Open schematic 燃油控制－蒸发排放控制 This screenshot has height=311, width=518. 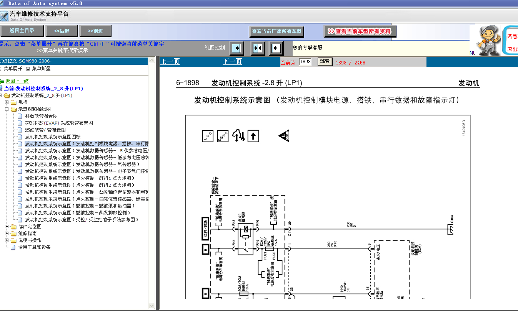tap(78, 213)
